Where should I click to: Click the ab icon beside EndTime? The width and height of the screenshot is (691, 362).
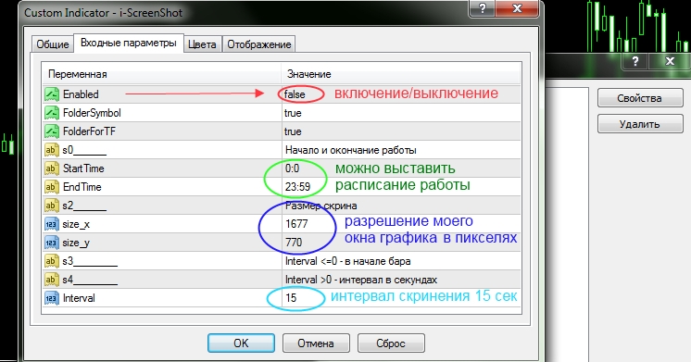(x=52, y=187)
